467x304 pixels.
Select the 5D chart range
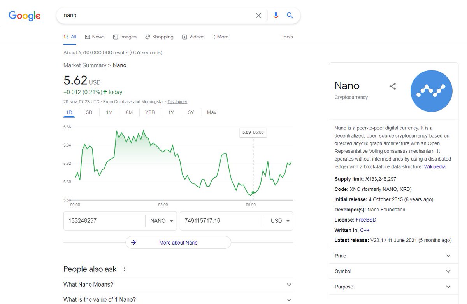click(x=89, y=112)
